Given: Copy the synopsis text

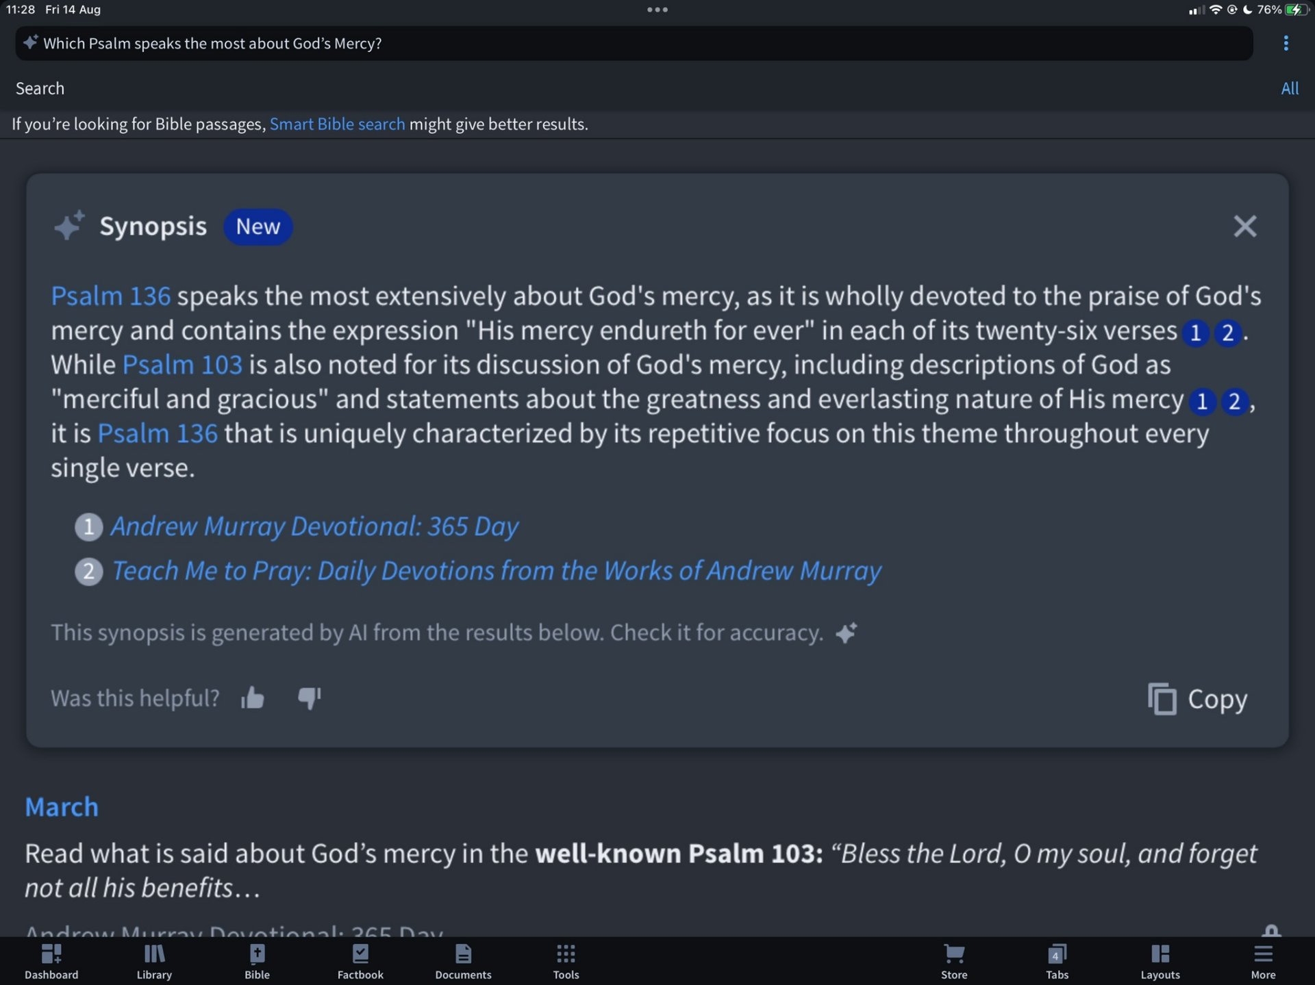Looking at the screenshot, I should pos(1197,699).
